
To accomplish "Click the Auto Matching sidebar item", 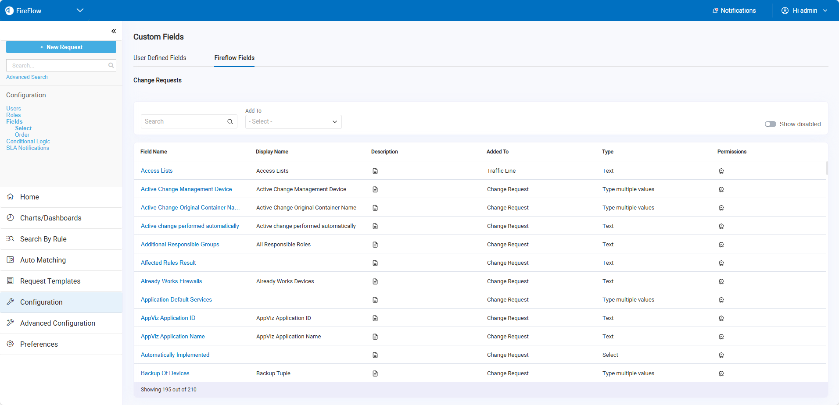I will tap(43, 260).
